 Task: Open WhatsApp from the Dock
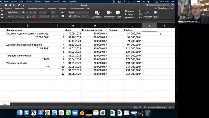tap(68, 113)
